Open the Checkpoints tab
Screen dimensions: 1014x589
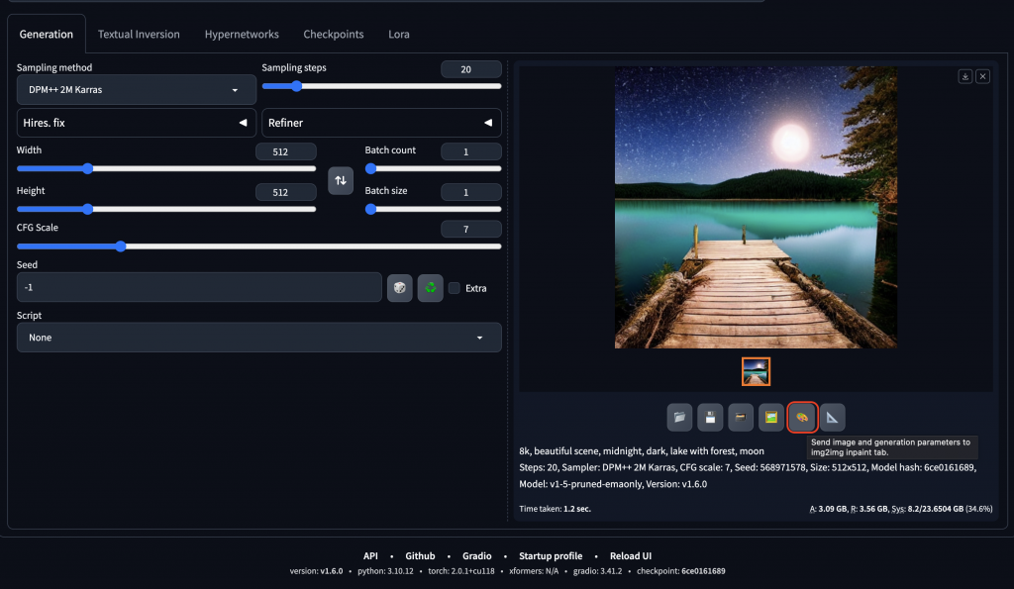click(x=333, y=35)
